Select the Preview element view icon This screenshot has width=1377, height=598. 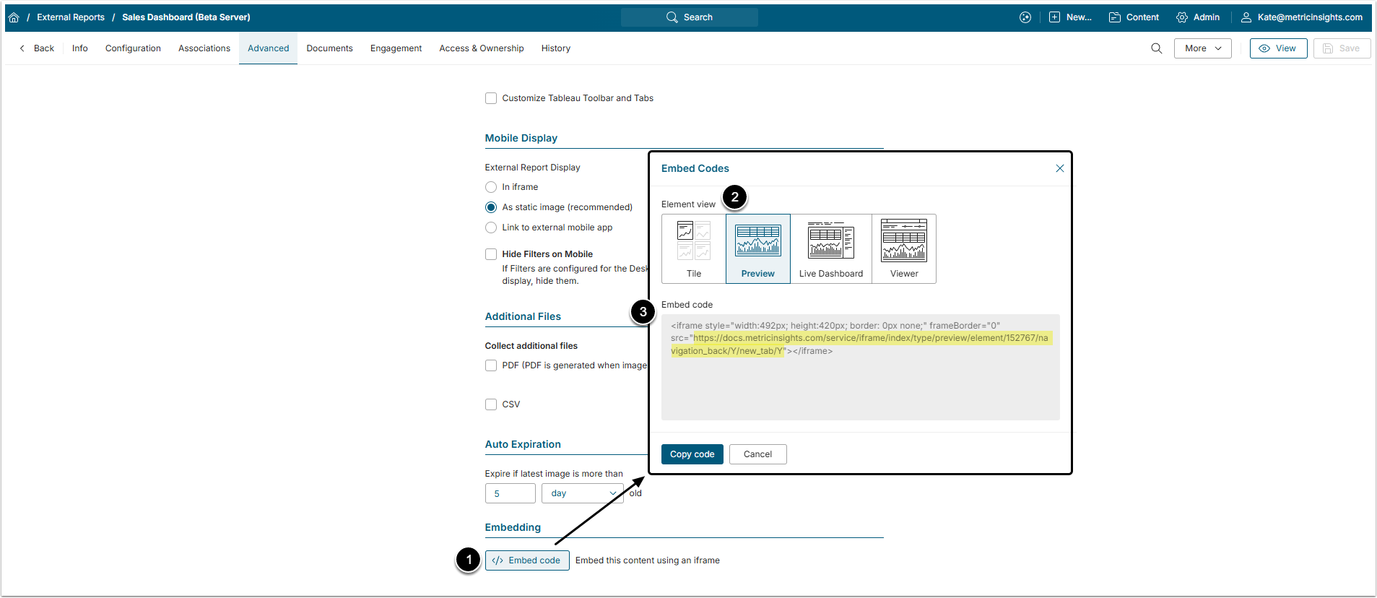tap(758, 248)
